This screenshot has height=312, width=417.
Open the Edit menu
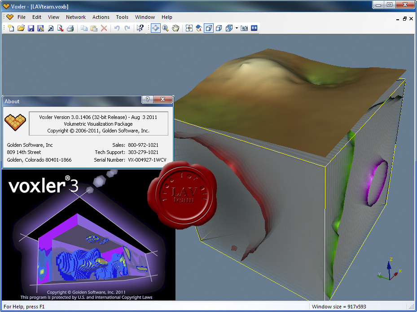click(x=37, y=17)
